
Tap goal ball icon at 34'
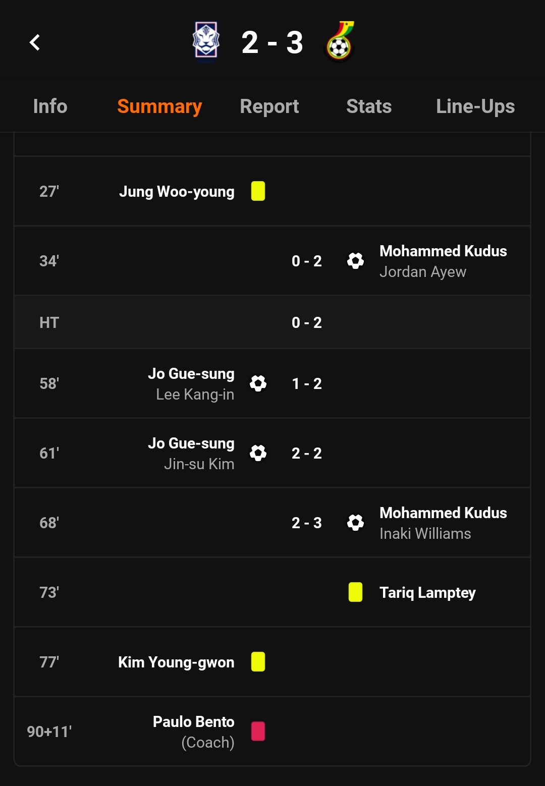355,261
